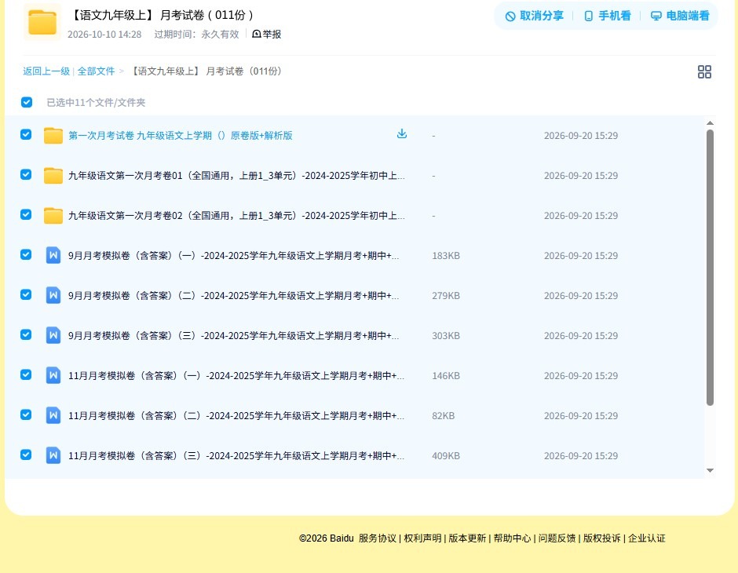
Task: Open 版本更新 in footer
Action: pos(467,538)
